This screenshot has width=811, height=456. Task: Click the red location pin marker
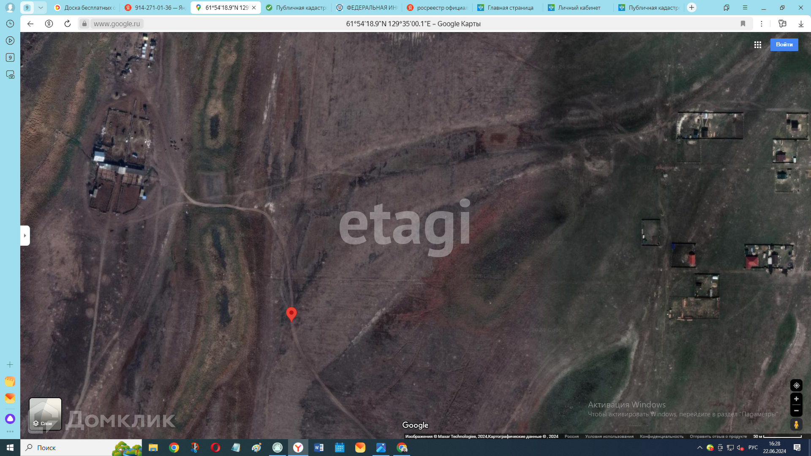291,314
